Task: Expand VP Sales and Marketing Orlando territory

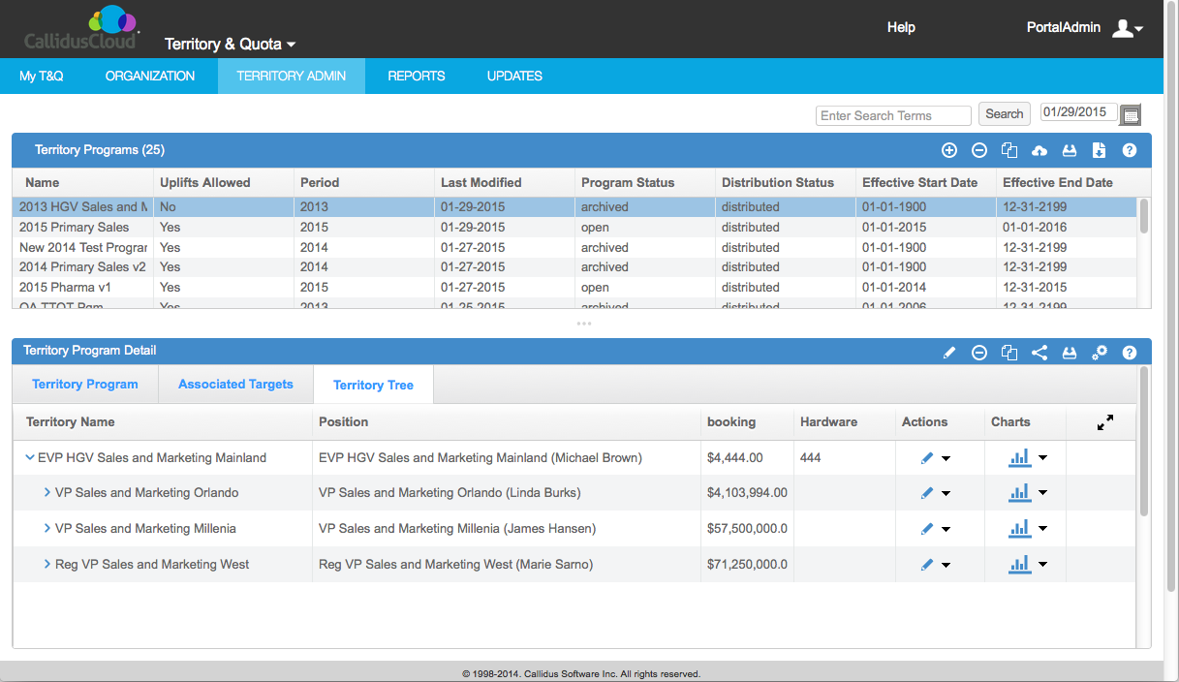Action: tap(46, 492)
